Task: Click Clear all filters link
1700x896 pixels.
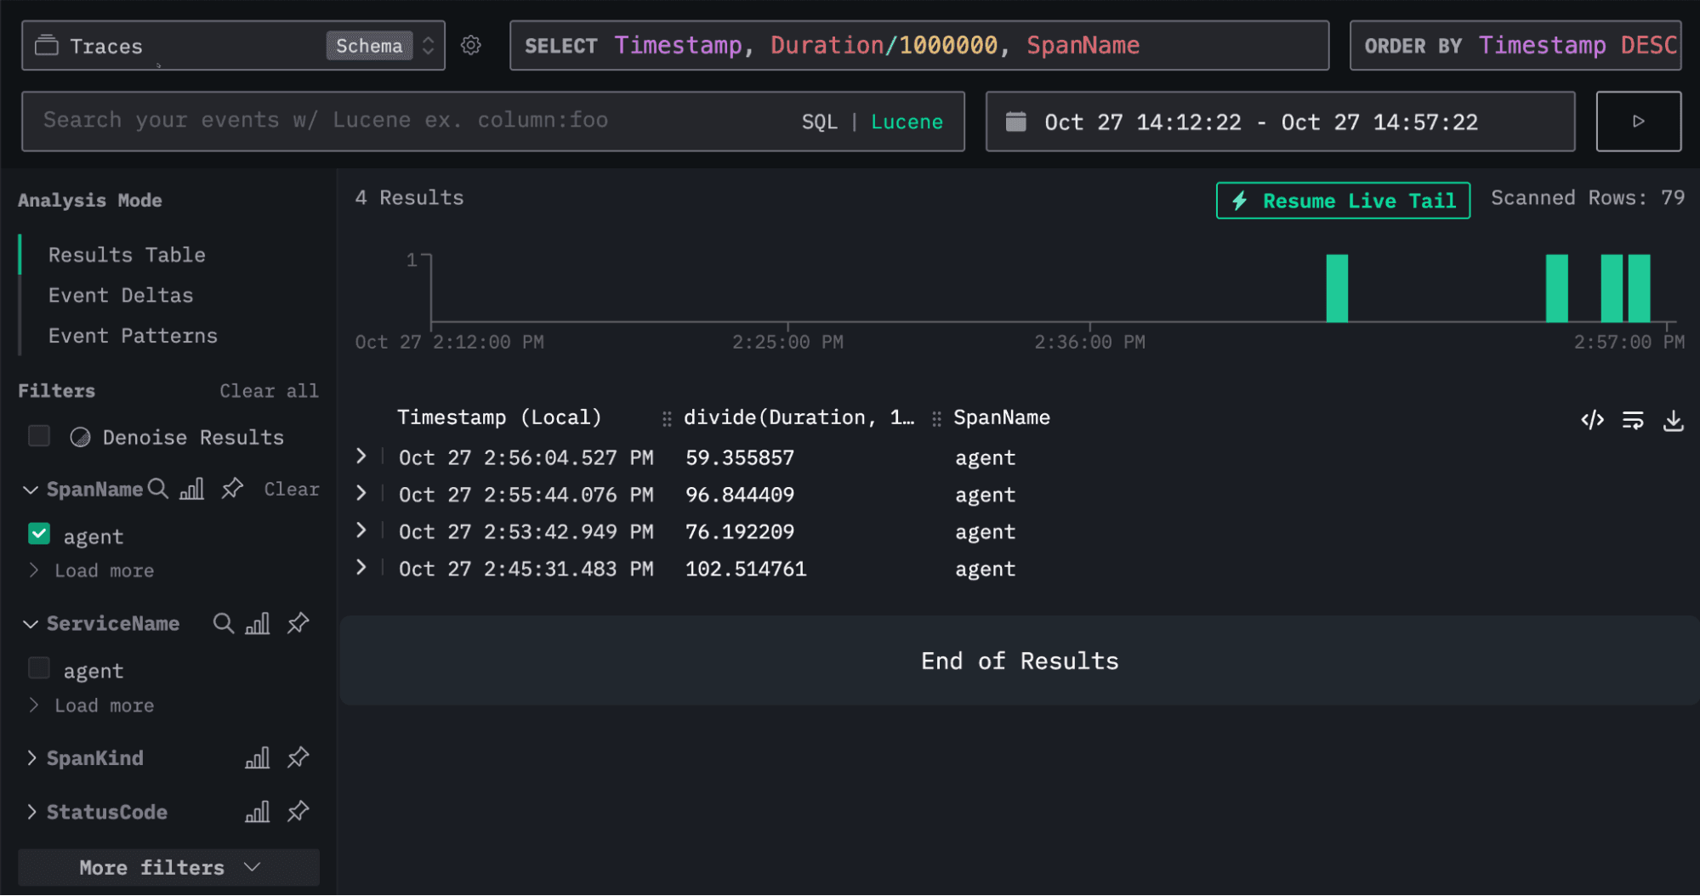Action: tap(269, 391)
